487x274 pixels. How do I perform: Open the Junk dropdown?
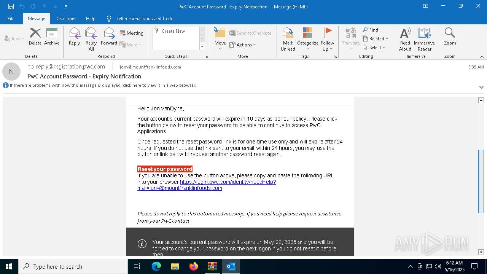(14, 38)
